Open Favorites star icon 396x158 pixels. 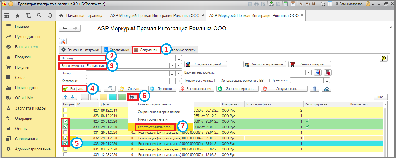tap(18, 15)
